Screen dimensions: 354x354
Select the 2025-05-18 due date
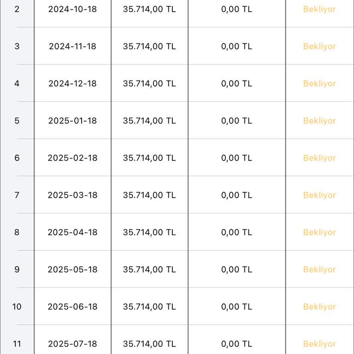(x=73, y=270)
